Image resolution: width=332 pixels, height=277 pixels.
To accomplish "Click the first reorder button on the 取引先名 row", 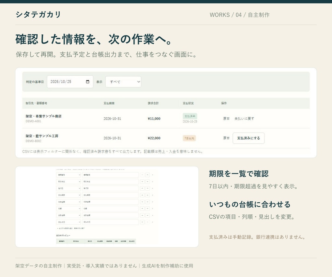I will click(x=142, y=182).
